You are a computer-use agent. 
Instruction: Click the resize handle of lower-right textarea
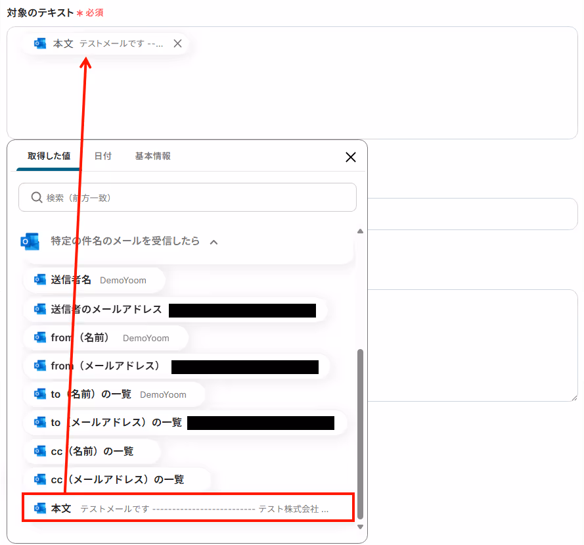(574, 398)
